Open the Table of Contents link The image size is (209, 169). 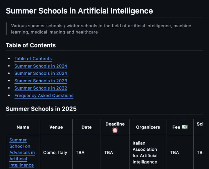click(33, 59)
